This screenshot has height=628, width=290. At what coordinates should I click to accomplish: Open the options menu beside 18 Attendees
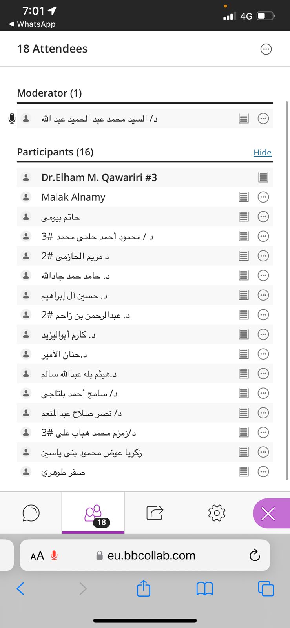pos(266,49)
